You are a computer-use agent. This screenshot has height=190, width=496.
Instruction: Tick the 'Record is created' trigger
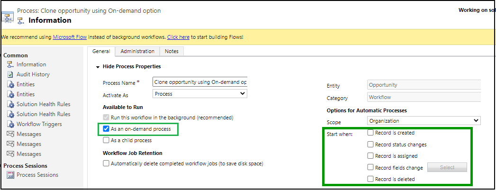coord(370,133)
